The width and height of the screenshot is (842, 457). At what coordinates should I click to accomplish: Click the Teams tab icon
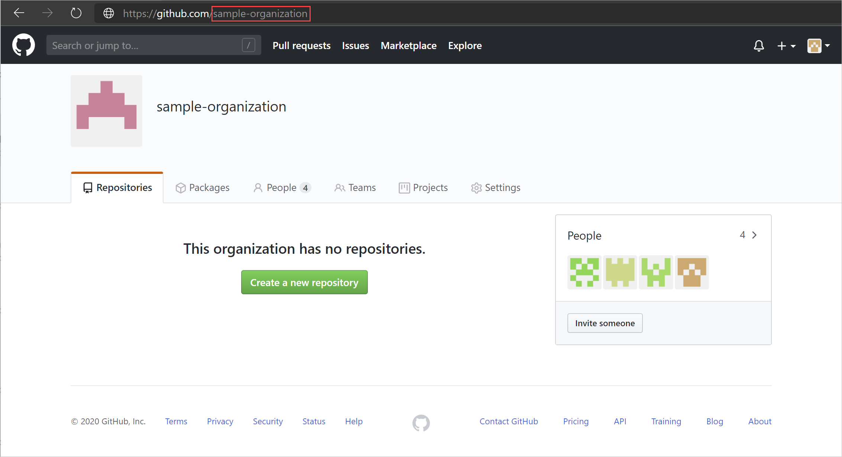[x=338, y=188]
